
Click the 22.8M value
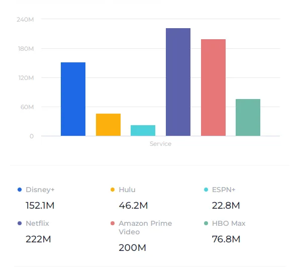(x=226, y=206)
